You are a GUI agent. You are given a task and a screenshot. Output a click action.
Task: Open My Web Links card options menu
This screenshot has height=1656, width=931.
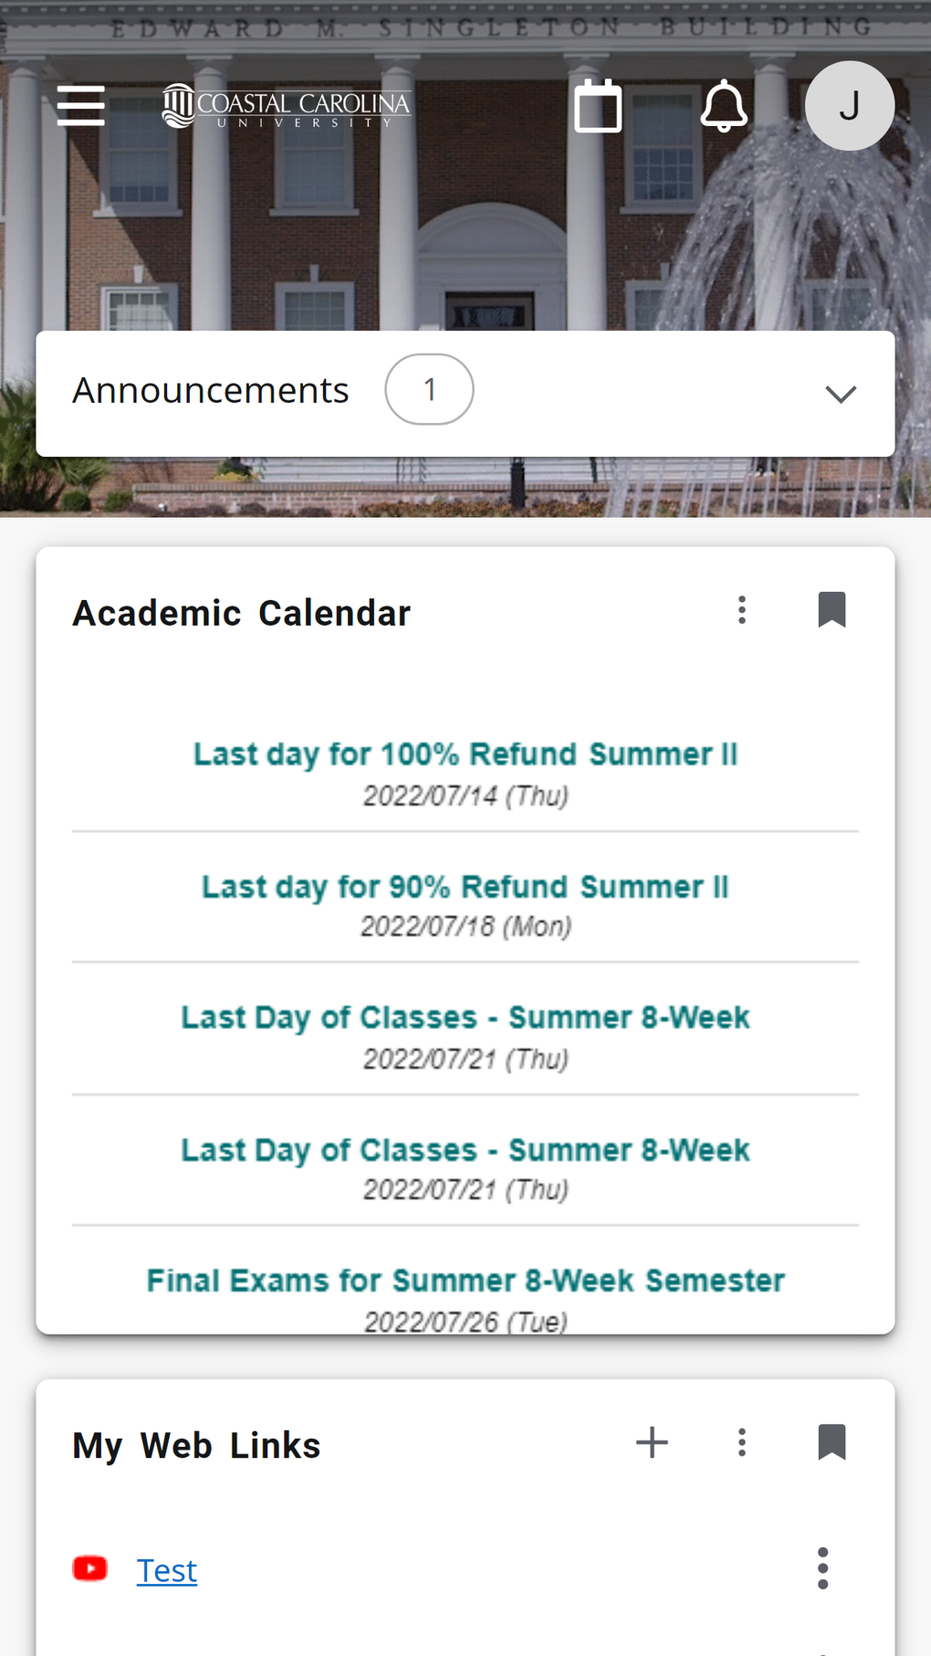(x=742, y=1443)
